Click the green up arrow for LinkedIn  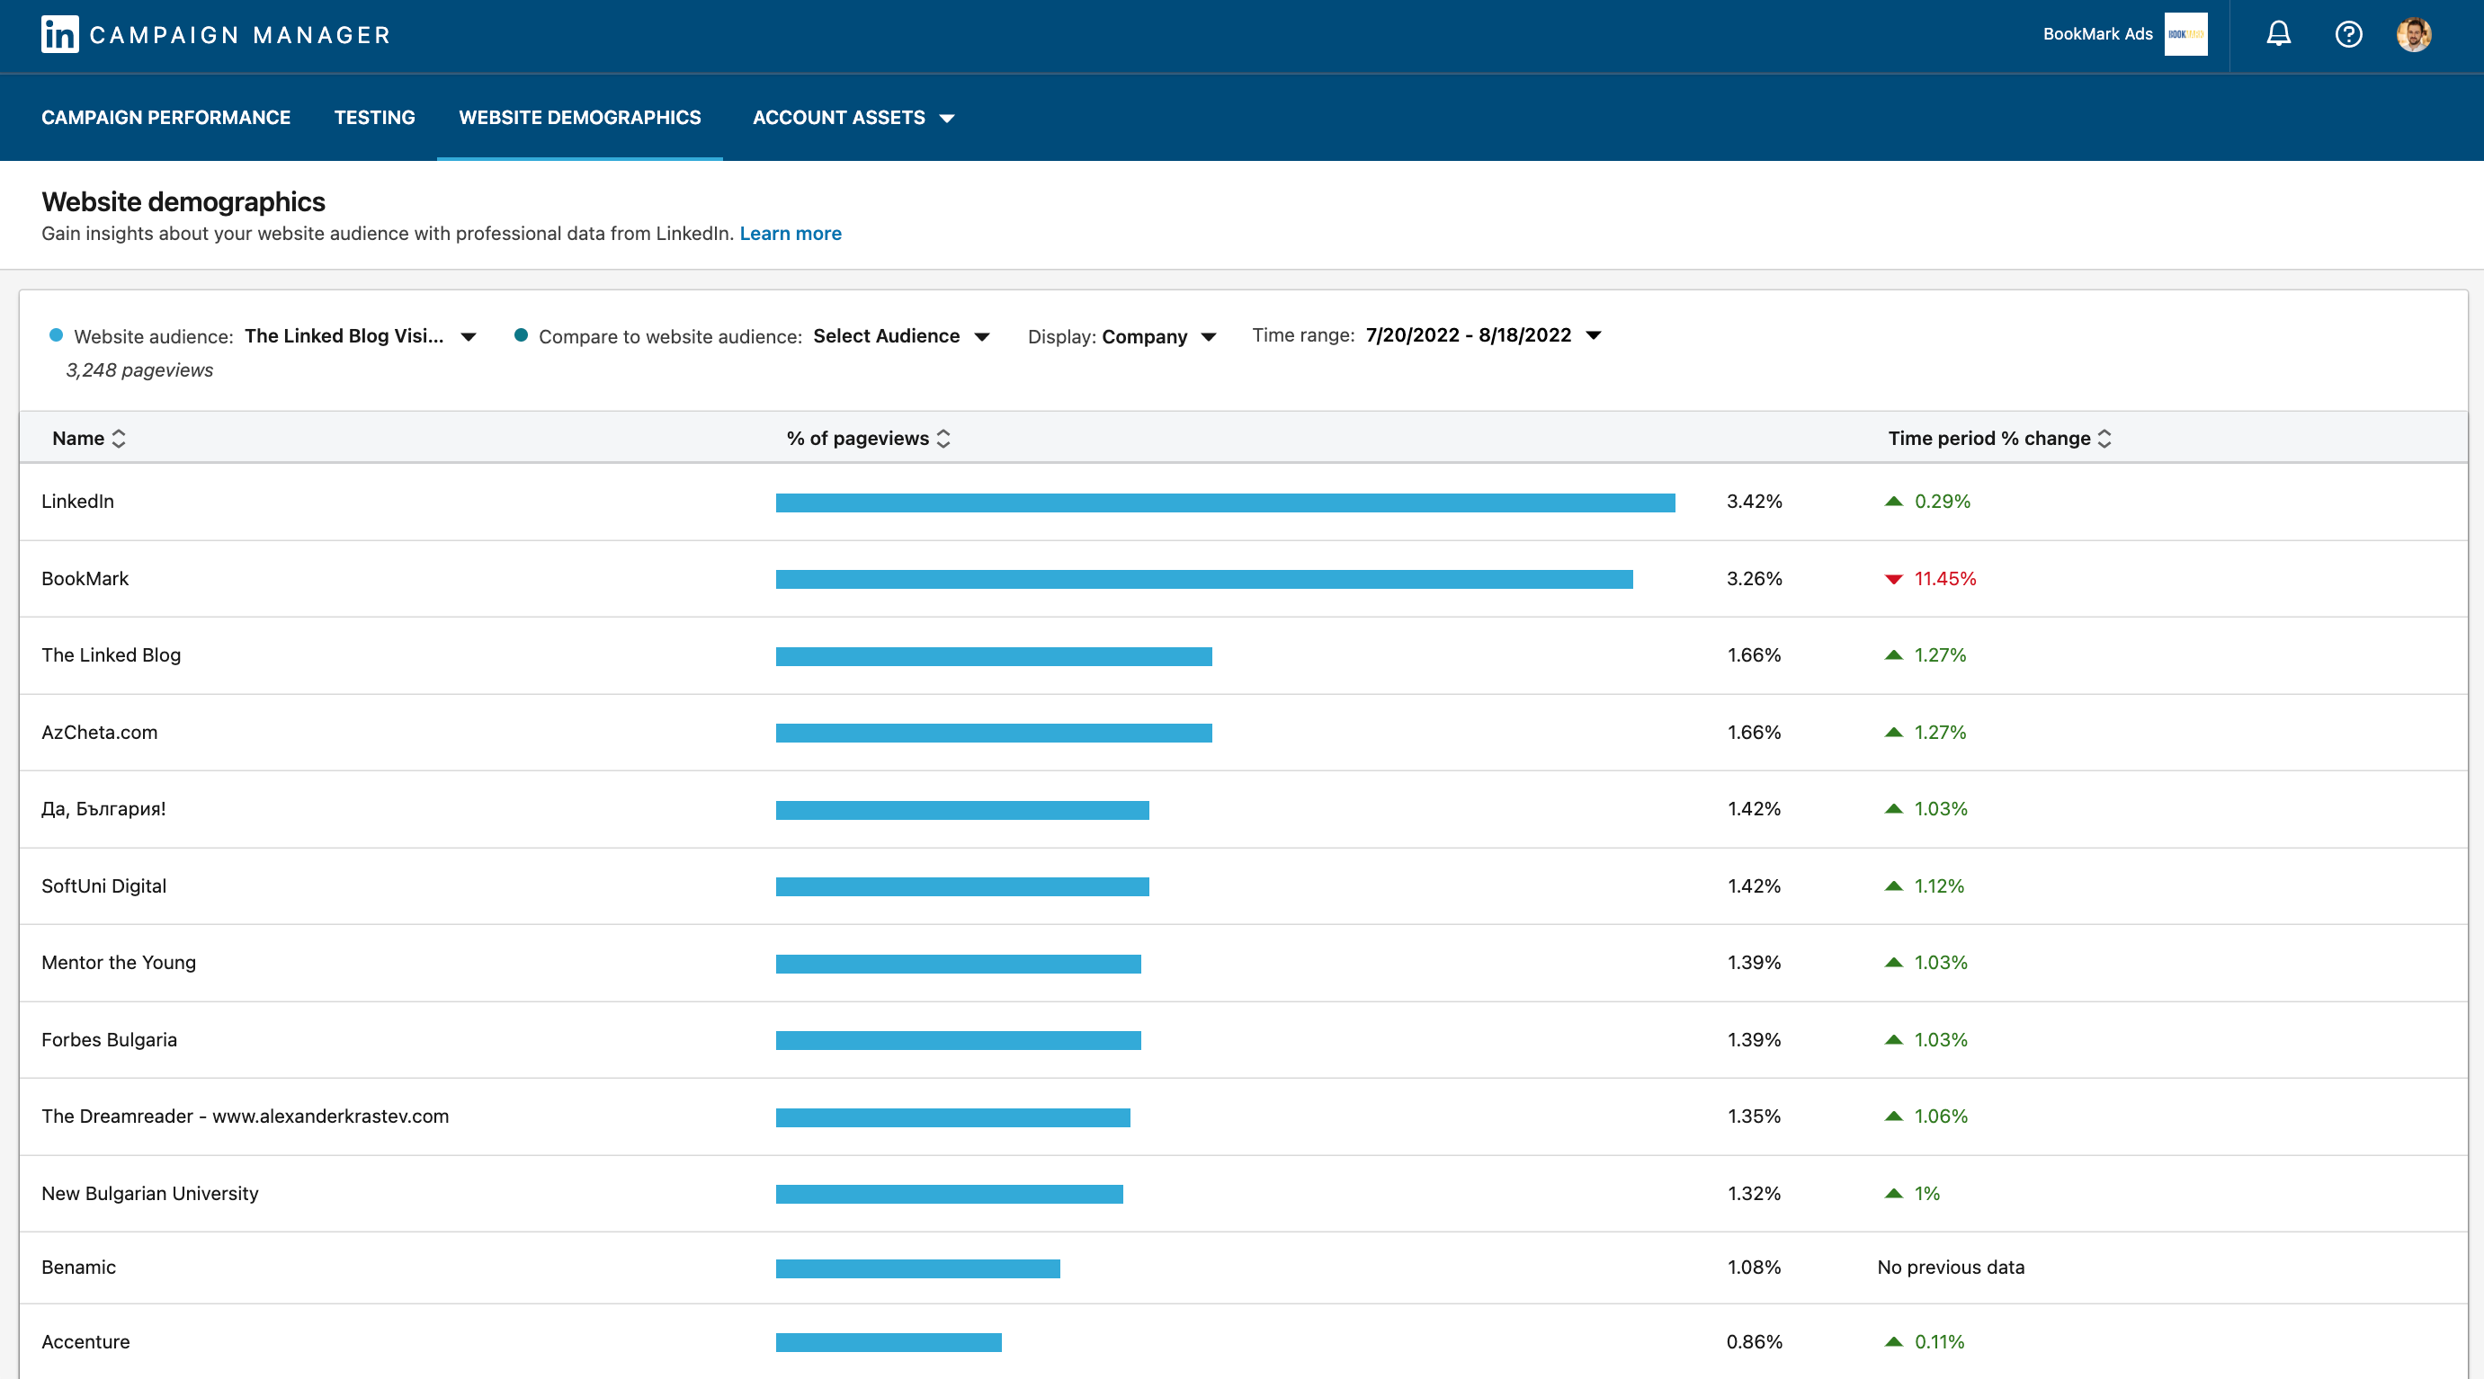(1894, 501)
